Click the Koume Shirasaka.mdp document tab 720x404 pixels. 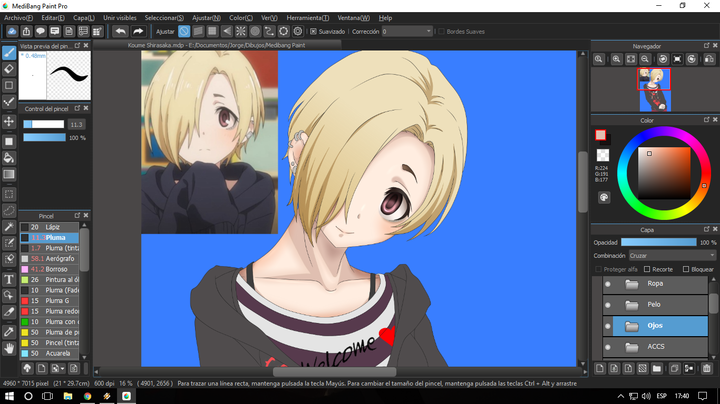click(217, 45)
